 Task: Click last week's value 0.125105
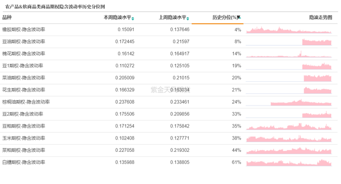(180, 66)
